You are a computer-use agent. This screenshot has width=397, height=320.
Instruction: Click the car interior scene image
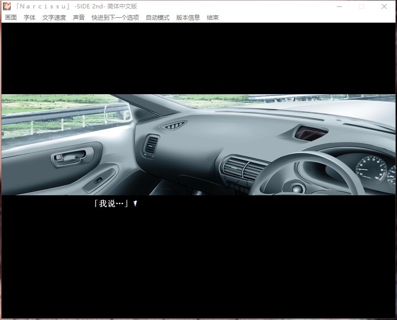[x=198, y=144]
